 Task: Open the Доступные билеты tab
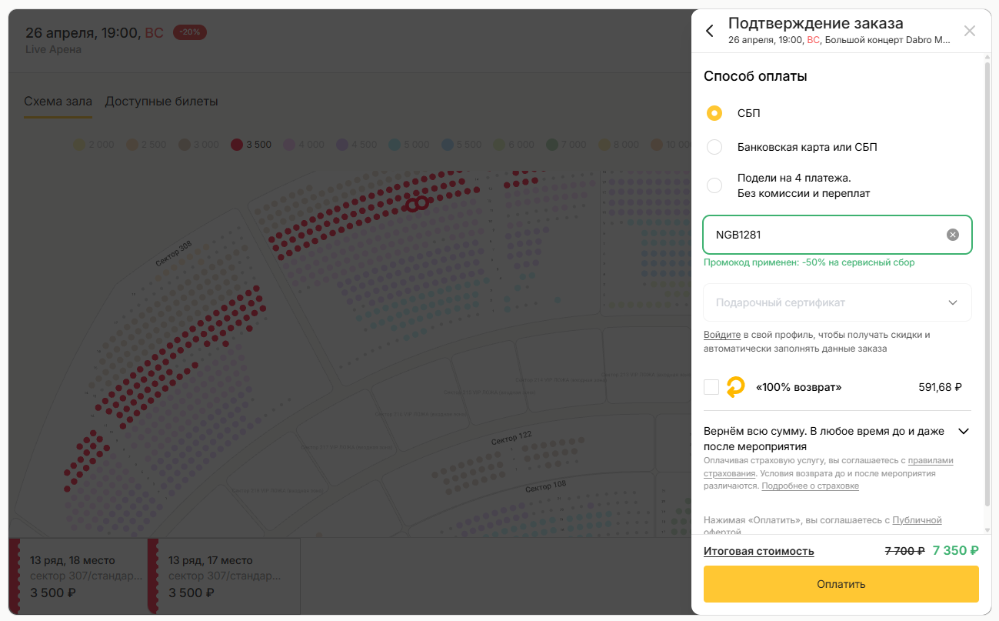click(x=162, y=102)
